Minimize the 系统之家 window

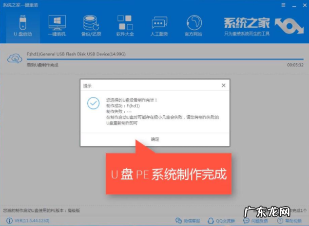point(294,5)
